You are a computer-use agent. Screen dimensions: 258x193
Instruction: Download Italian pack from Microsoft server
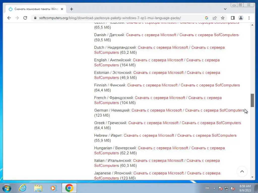[158, 161]
